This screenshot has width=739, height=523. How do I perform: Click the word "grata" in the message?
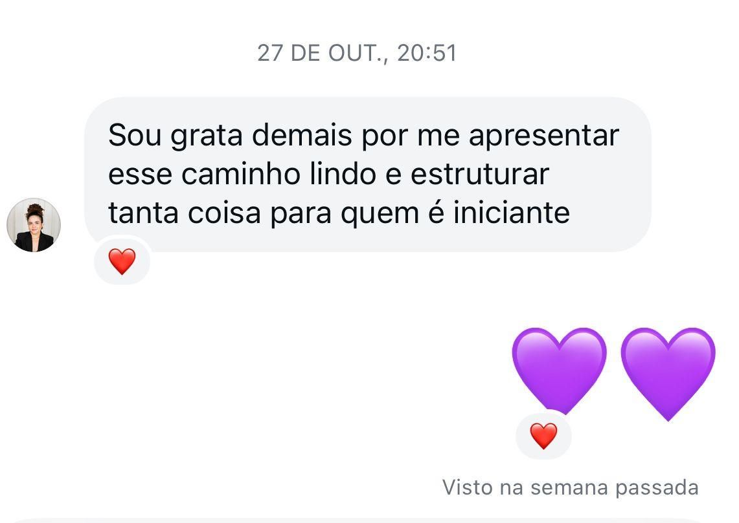pos(207,136)
